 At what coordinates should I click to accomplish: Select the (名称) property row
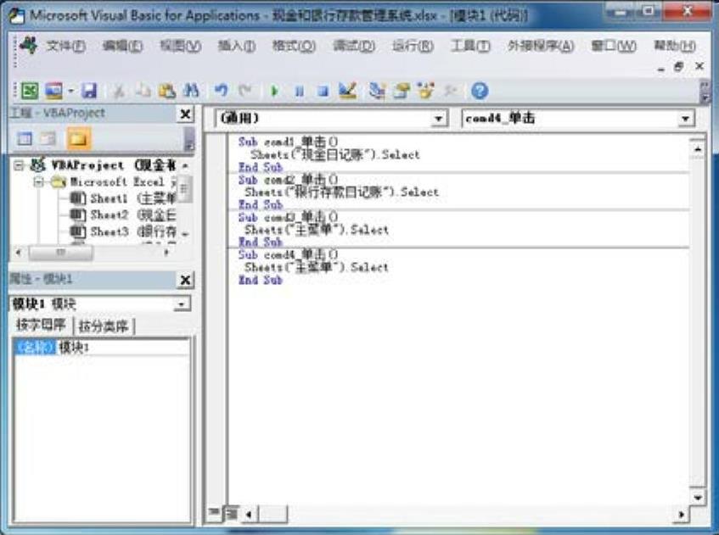coord(101,348)
